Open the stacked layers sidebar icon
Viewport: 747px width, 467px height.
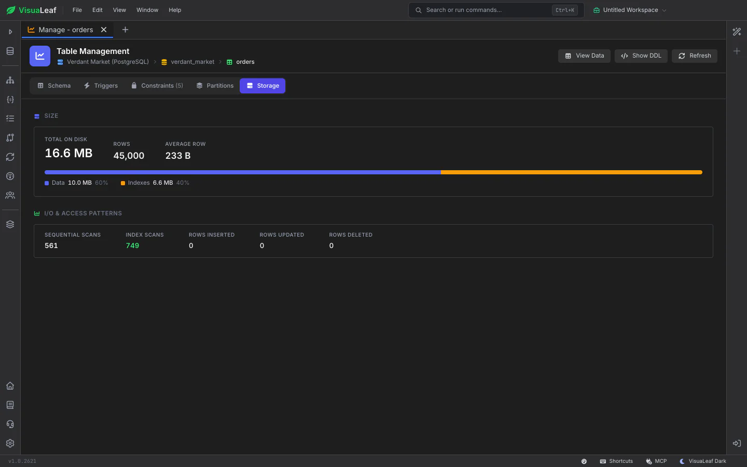tap(10, 225)
